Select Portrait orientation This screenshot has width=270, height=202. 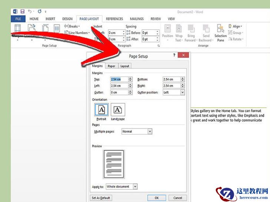[x=101, y=110]
